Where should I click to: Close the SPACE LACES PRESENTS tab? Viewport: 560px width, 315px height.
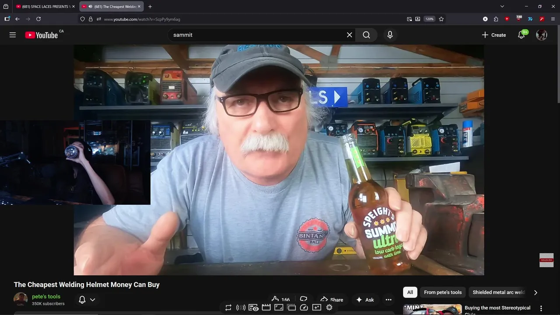(73, 7)
